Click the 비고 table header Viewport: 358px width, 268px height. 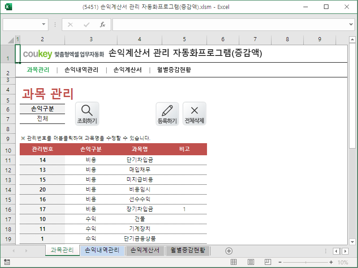[x=184, y=149]
